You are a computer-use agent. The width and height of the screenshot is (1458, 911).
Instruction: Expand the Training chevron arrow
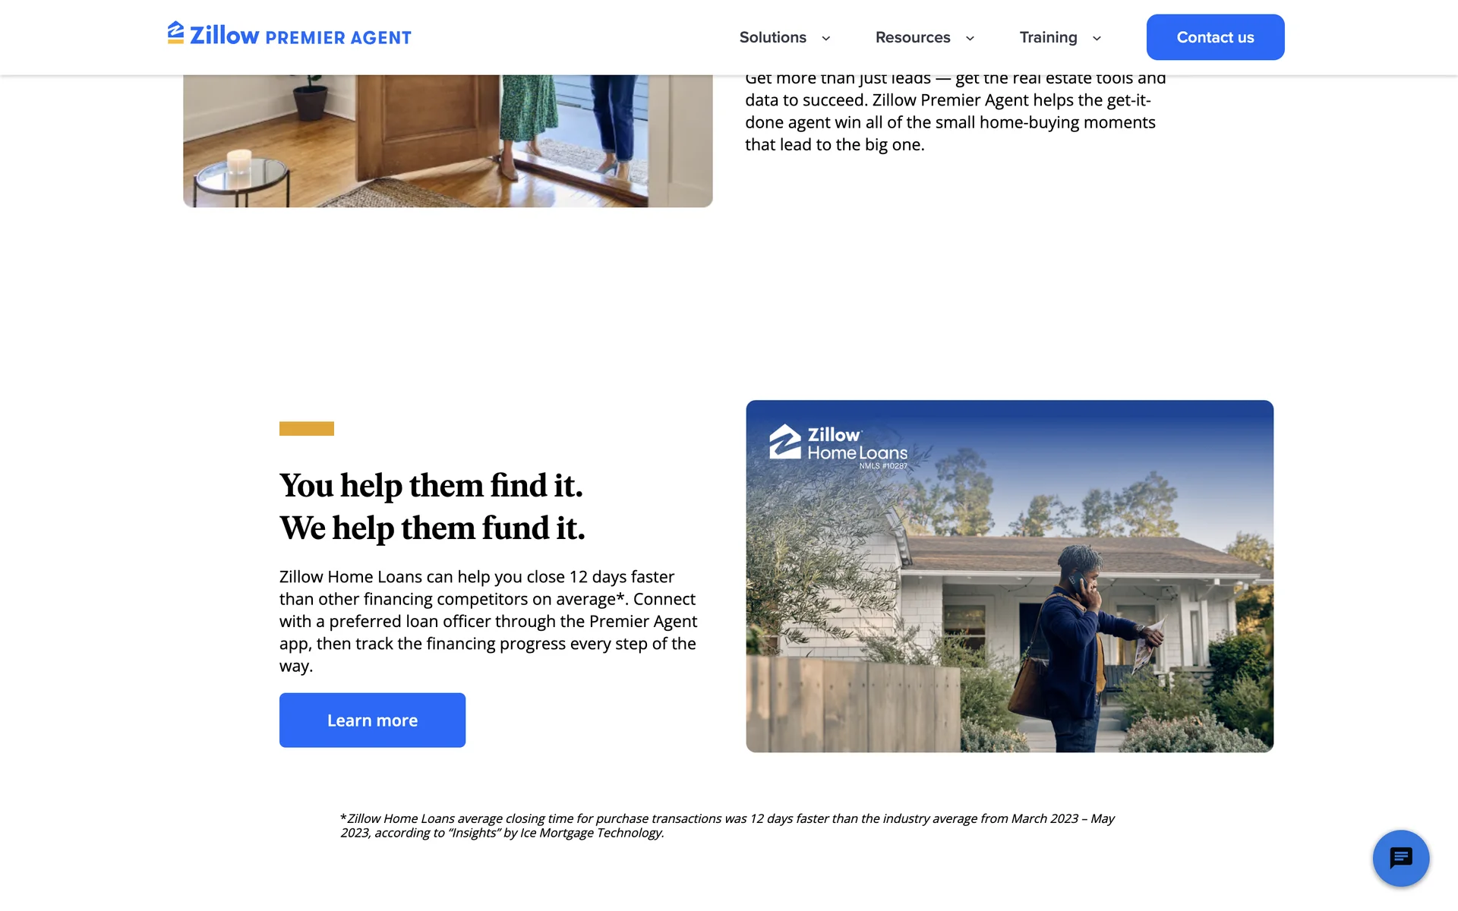click(1097, 38)
